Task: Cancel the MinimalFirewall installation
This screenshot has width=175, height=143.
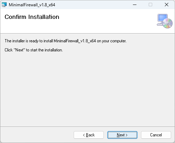Action: (x=156, y=135)
